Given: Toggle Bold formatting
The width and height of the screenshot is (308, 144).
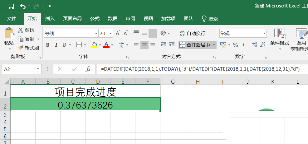Looking at the screenshot, I should [x=48, y=45].
